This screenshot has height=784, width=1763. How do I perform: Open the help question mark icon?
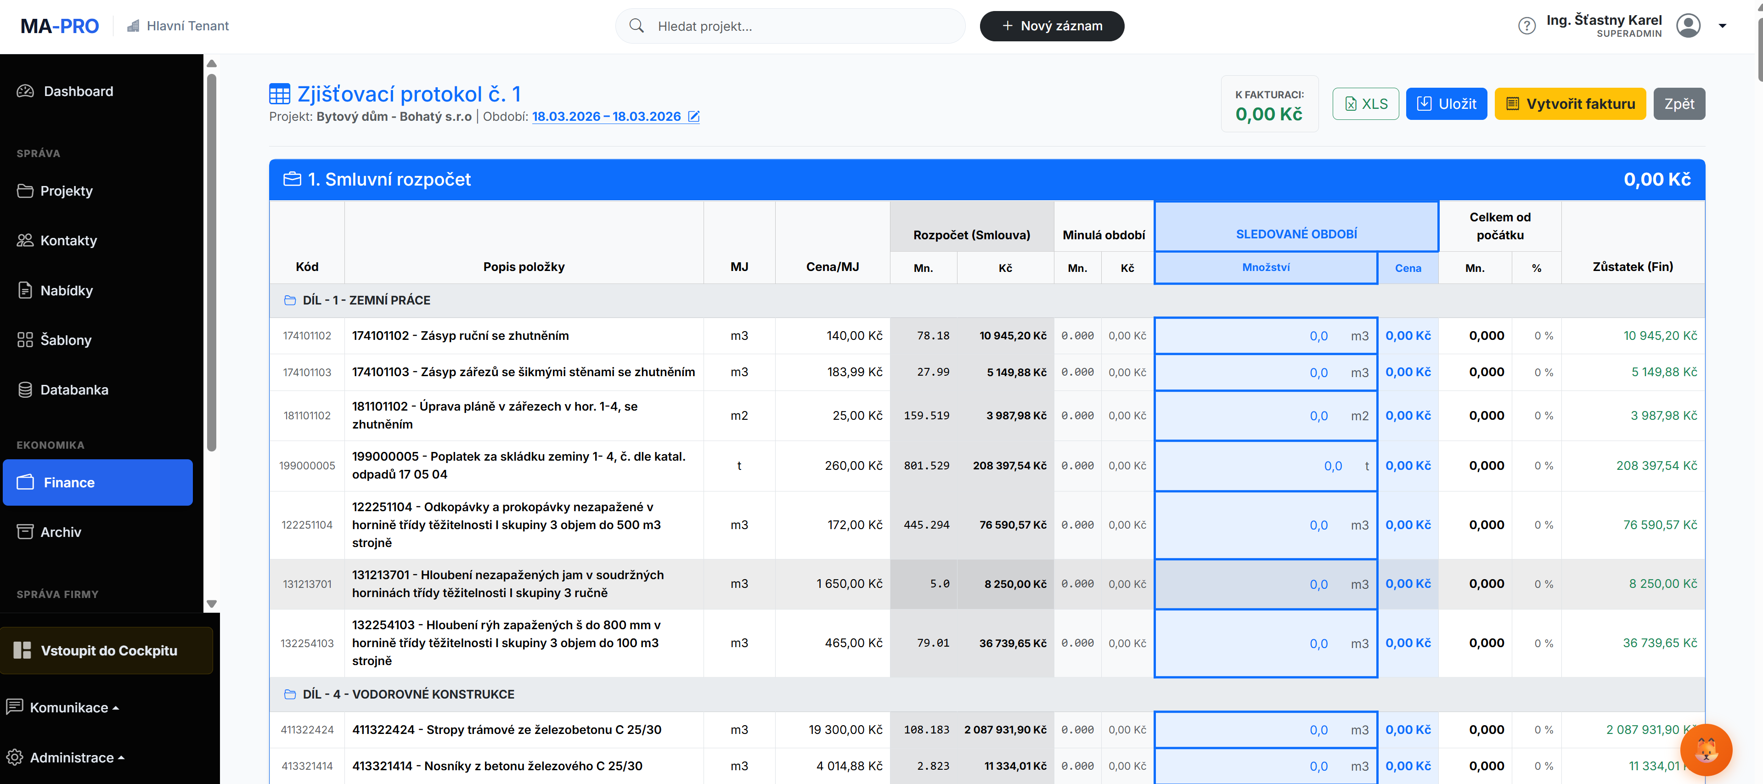point(1527,25)
